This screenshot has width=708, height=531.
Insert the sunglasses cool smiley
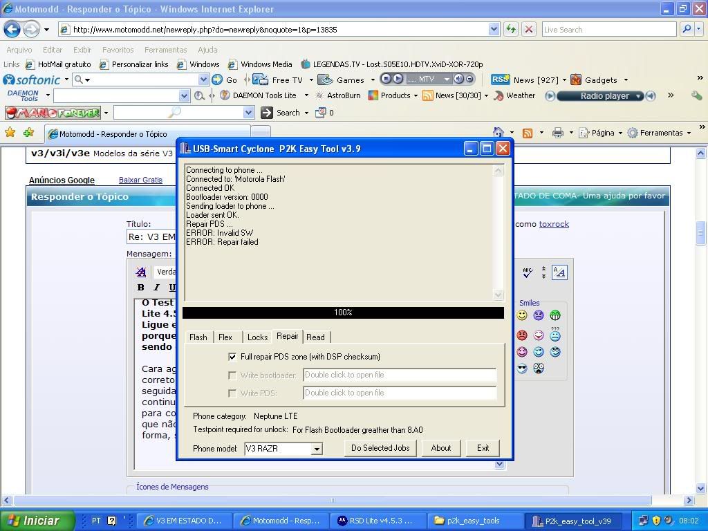pos(522,369)
